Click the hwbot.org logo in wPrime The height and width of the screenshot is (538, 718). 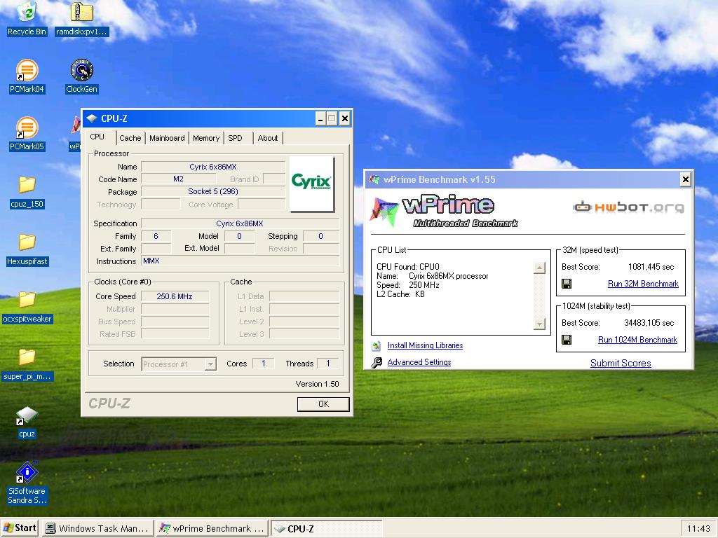(x=628, y=207)
